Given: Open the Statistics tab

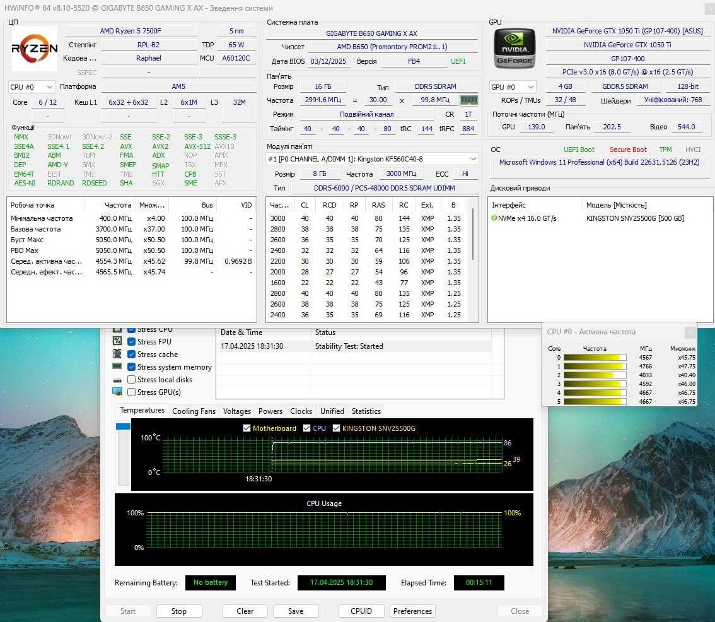Looking at the screenshot, I should (366, 411).
